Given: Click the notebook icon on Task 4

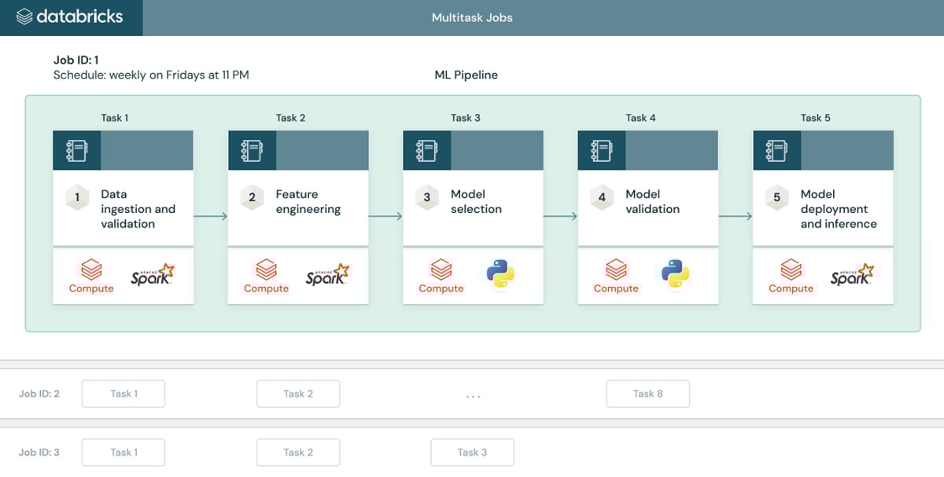Looking at the screenshot, I should pos(600,149).
